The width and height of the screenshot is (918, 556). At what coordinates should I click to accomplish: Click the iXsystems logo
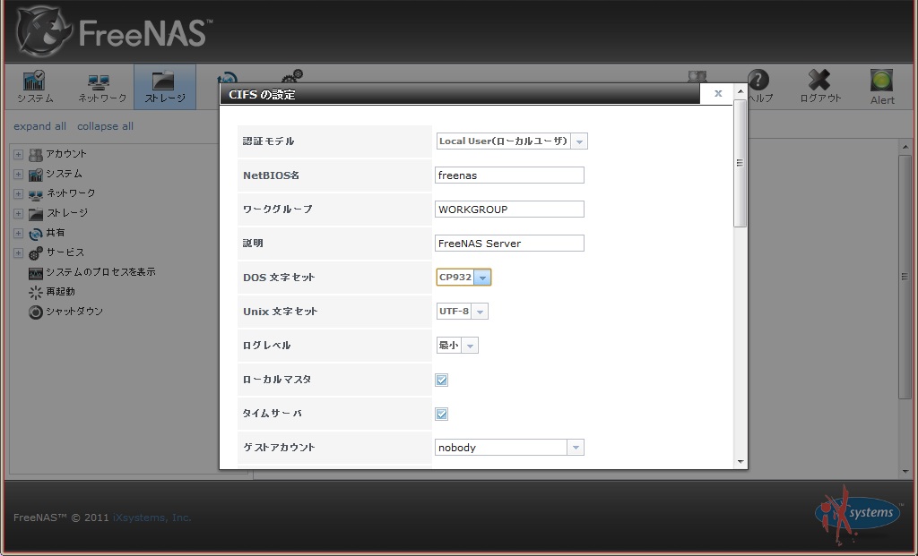tap(857, 513)
